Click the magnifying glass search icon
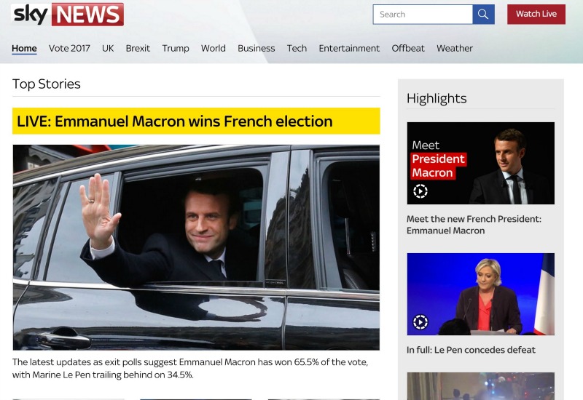 pyautogui.click(x=483, y=15)
